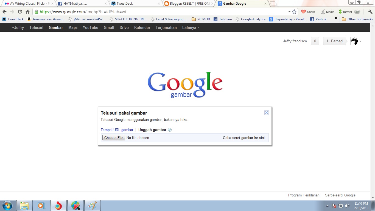Open the PC MOD bookmark folder
Screen dimensions: 375x211
click(x=201, y=19)
